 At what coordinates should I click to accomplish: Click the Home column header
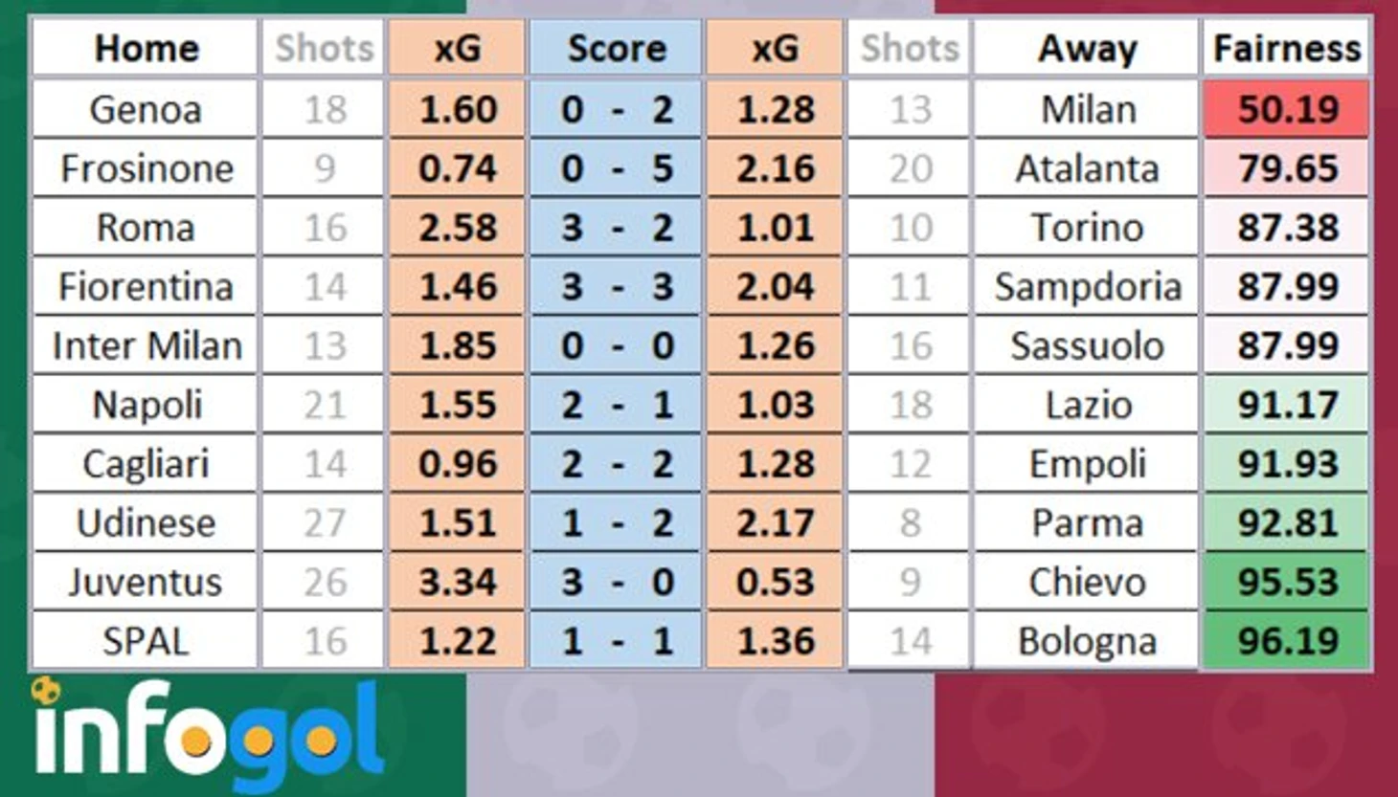pos(146,48)
